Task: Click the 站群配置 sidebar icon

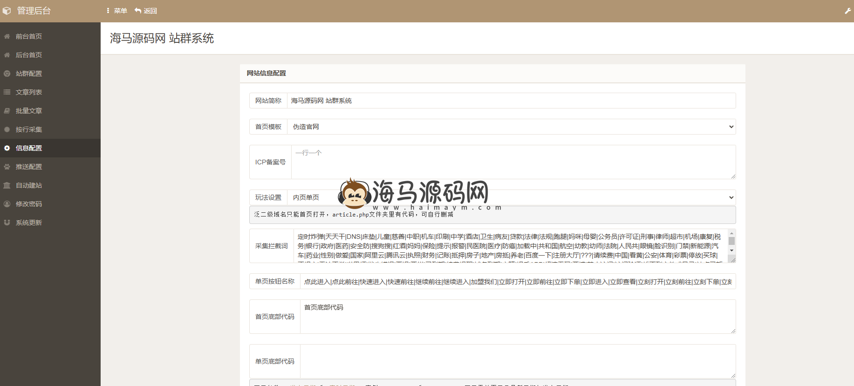Action: pos(7,74)
